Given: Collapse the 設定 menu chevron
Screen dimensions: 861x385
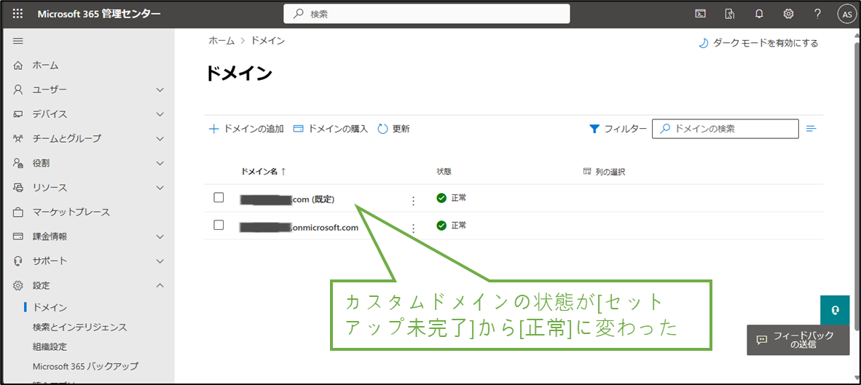Looking at the screenshot, I should (160, 285).
